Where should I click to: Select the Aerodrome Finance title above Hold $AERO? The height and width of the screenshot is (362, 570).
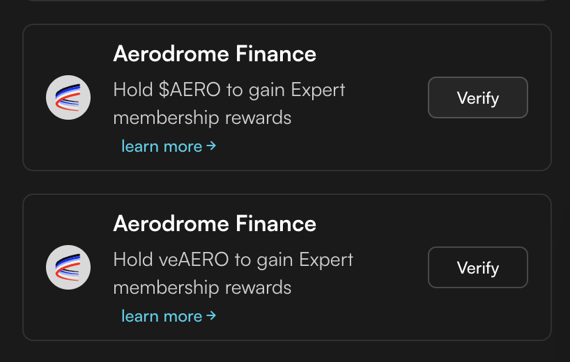[x=214, y=54]
